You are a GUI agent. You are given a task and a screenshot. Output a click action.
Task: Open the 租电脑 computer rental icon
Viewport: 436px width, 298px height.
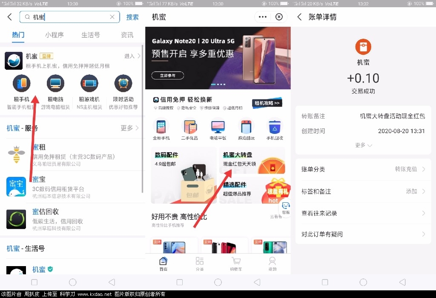55,83
